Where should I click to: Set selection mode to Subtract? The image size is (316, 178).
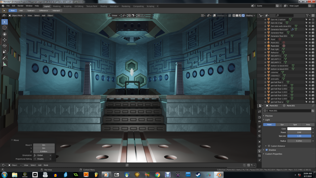[31, 11]
